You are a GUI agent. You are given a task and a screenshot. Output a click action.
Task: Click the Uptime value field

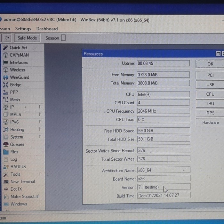(163, 63)
